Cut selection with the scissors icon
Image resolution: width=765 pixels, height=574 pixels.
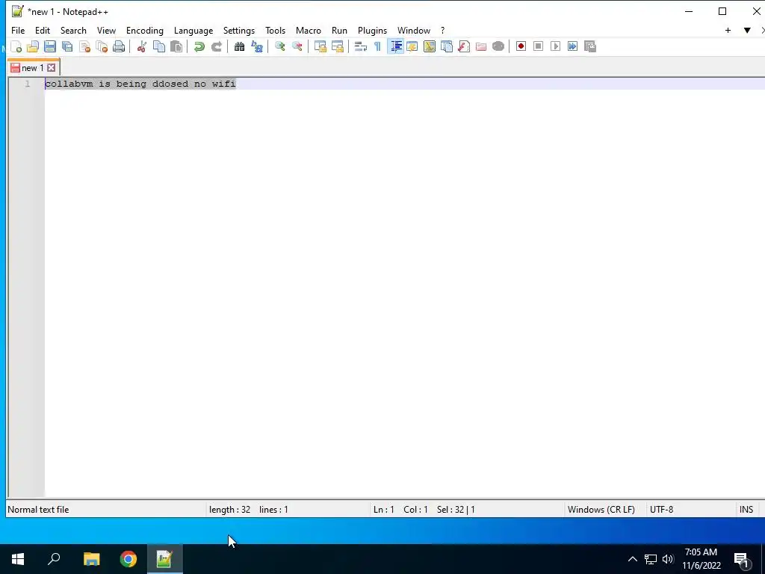point(141,46)
